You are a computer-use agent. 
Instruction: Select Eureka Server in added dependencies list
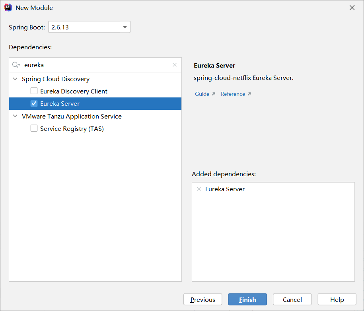225,189
